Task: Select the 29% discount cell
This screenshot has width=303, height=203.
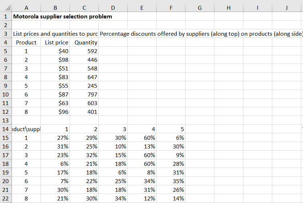Action: click(x=84, y=138)
